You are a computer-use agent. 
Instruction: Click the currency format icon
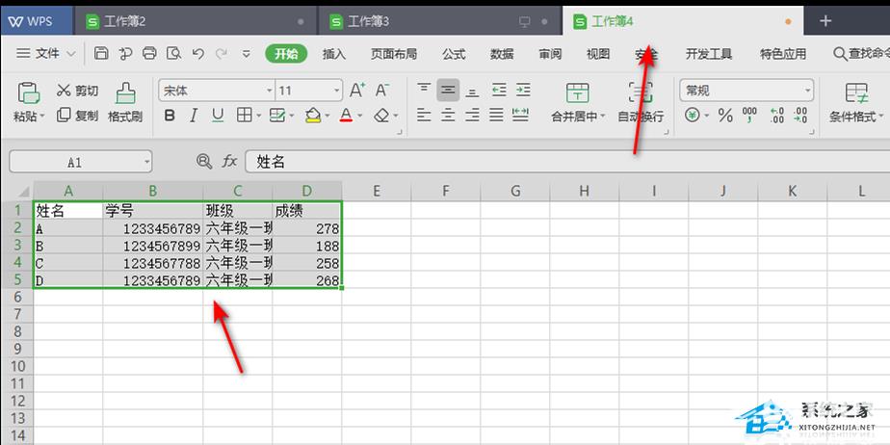[x=692, y=116]
